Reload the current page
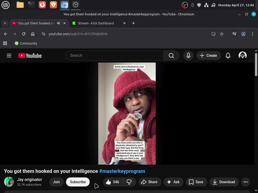 pyautogui.click(x=24, y=34)
